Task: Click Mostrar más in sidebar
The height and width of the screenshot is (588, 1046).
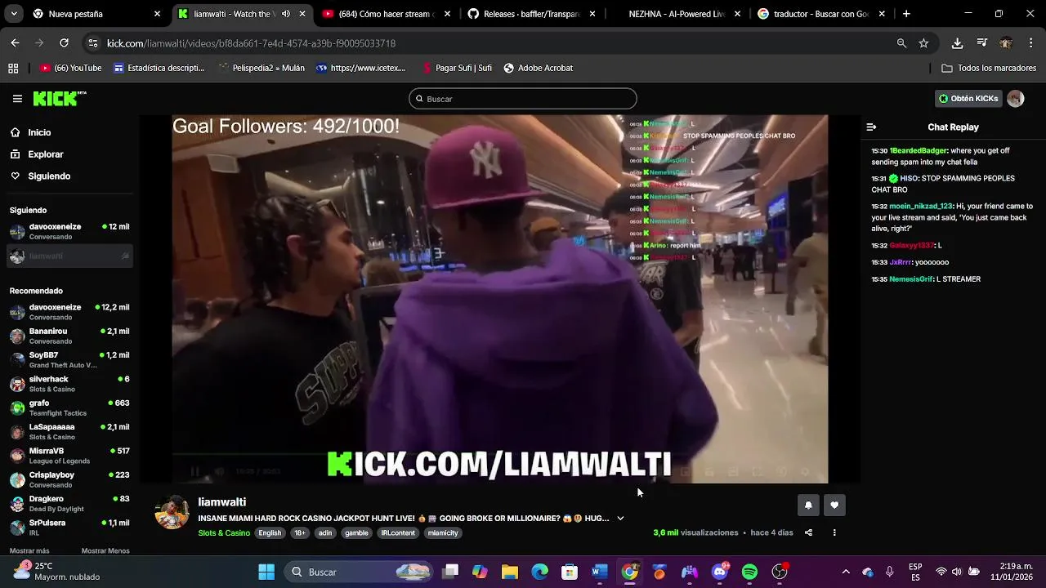Action: coord(29,550)
